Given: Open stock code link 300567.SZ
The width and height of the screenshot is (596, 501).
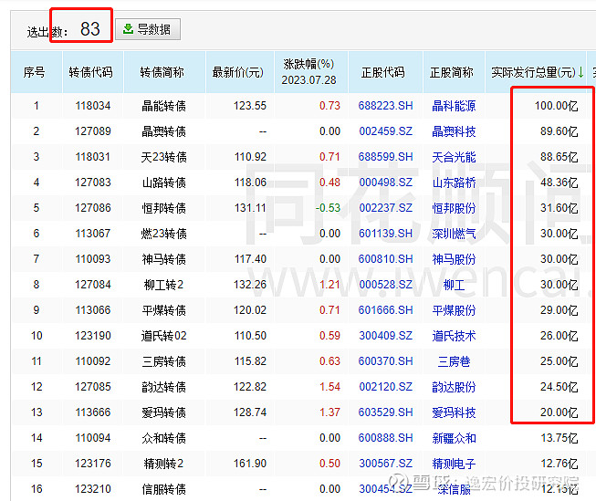Looking at the screenshot, I should [x=385, y=464].
